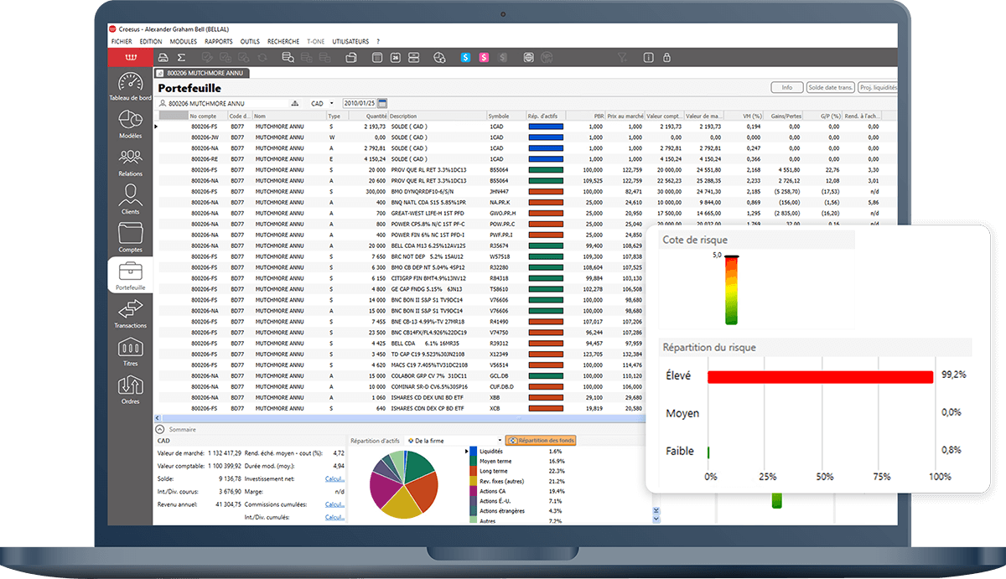
Task: Click the Sigma sum toolbar icon
Action: coord(181,58)
